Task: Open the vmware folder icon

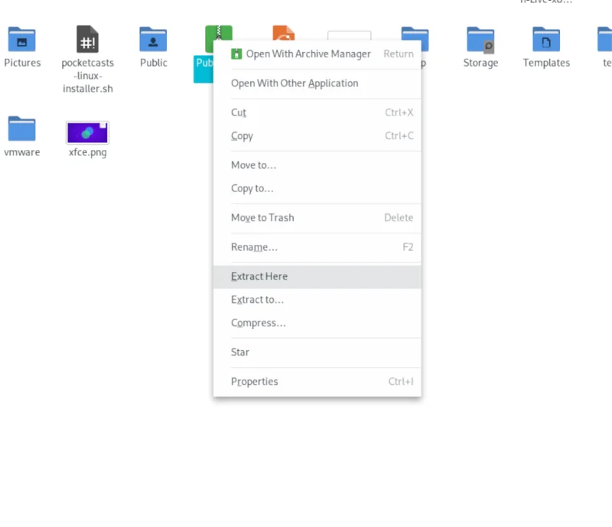Action: click(22, 128)
